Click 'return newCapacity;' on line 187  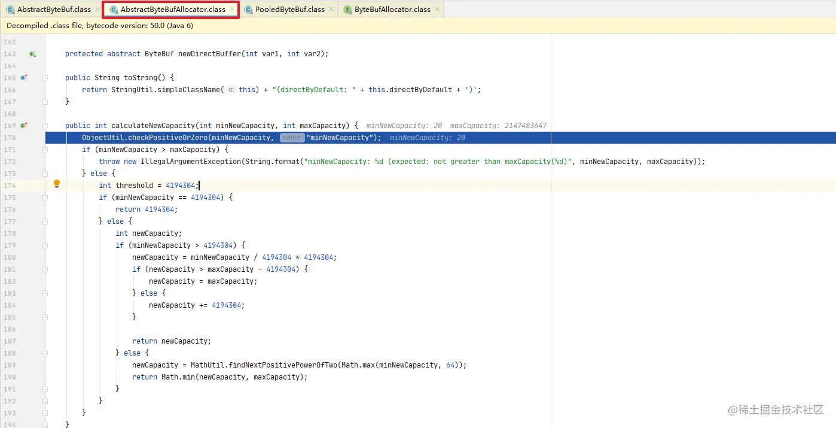(x=172, y=341)
